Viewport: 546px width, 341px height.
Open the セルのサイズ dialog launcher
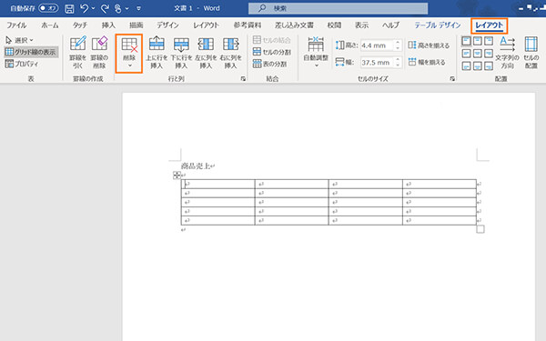pos(452,79)
